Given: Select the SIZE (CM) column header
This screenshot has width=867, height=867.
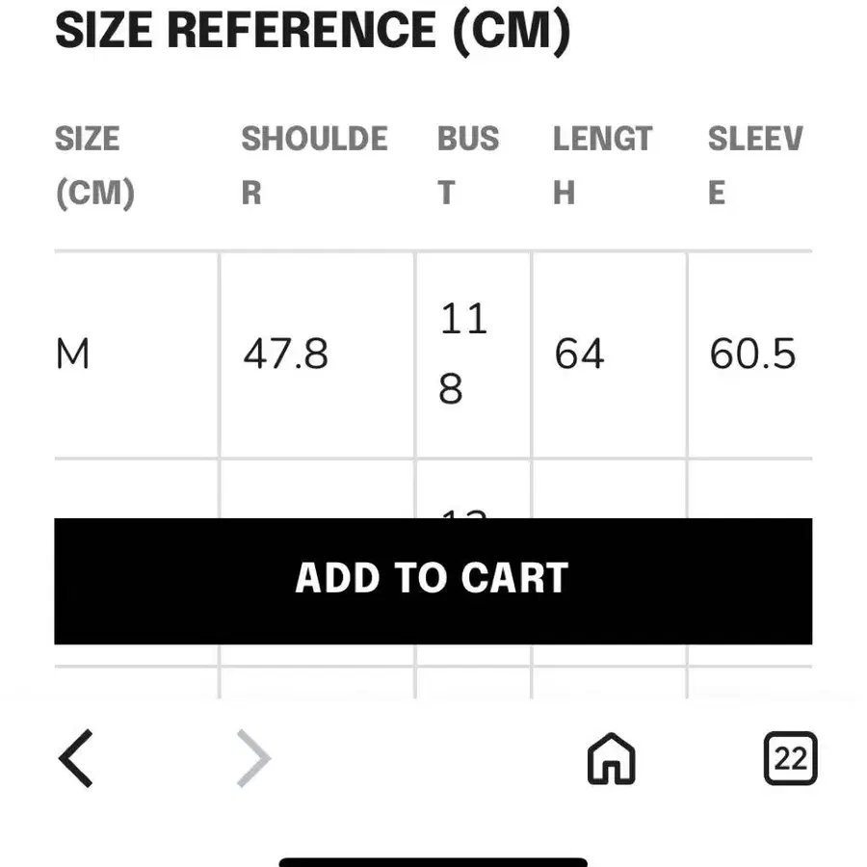Looking at the screenshot, I should pos(94,166).
